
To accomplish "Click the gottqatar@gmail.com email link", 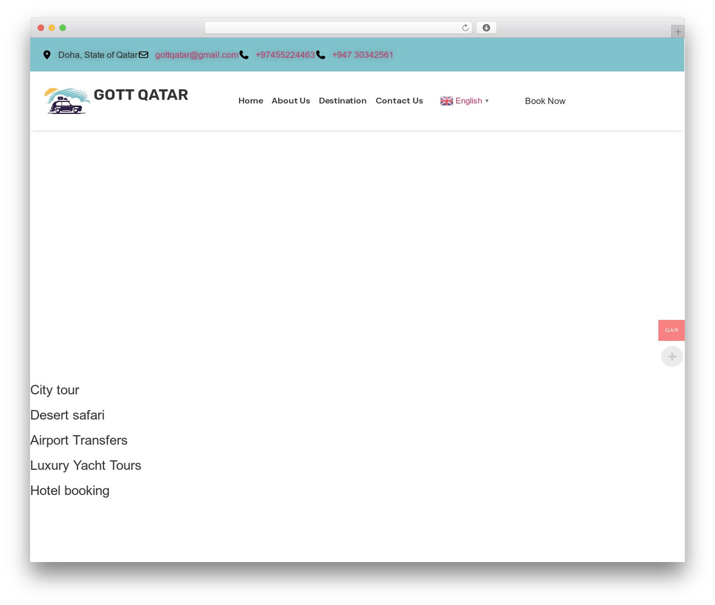I will 197,55.
